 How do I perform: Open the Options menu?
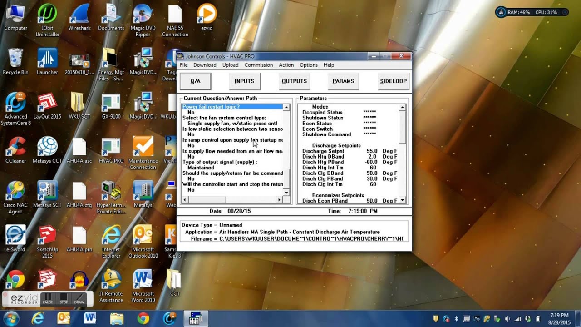pyautogui.click(x=309, y=65)
